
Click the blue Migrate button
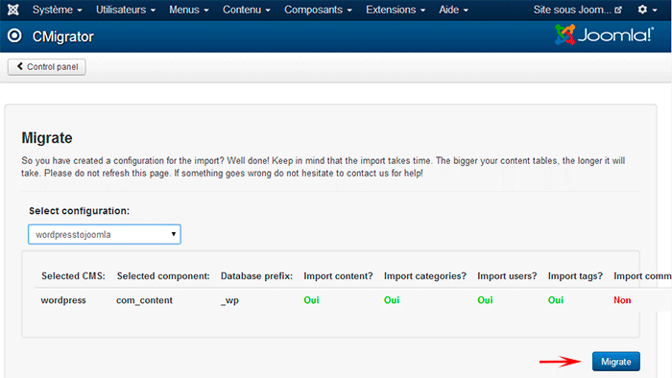click(616, 362)
